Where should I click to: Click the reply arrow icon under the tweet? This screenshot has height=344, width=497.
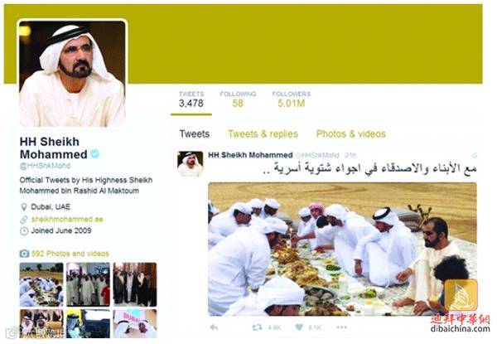[214, 327]
